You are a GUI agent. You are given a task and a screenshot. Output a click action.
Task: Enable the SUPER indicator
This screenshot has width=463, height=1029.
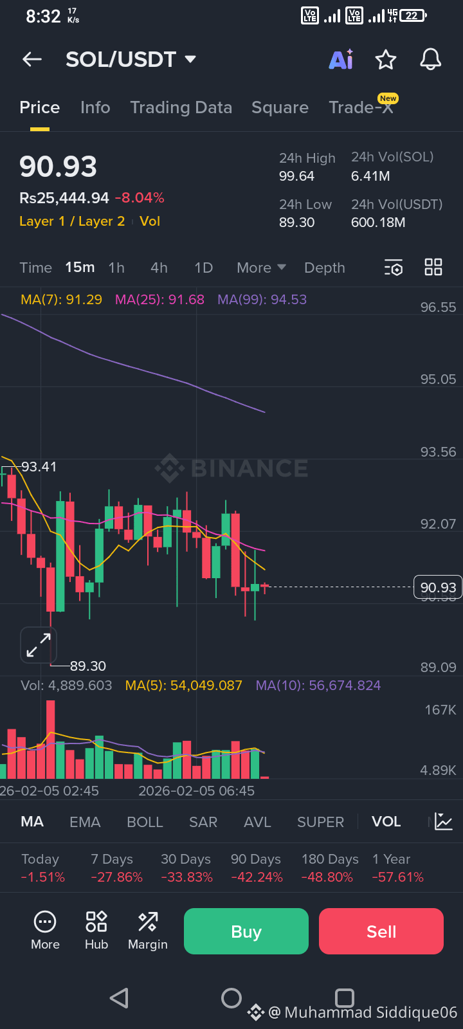click(x=320, y=822)
